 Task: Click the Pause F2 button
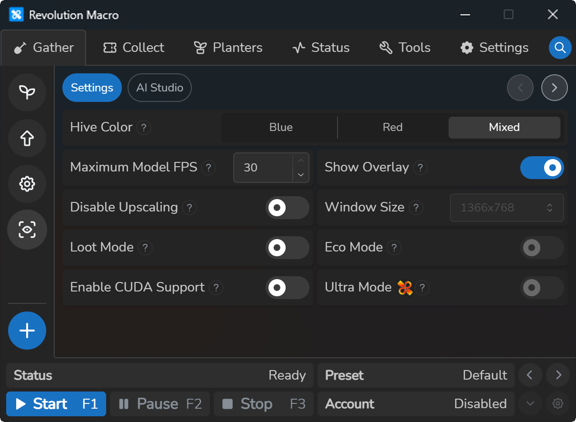coord(160,404)
